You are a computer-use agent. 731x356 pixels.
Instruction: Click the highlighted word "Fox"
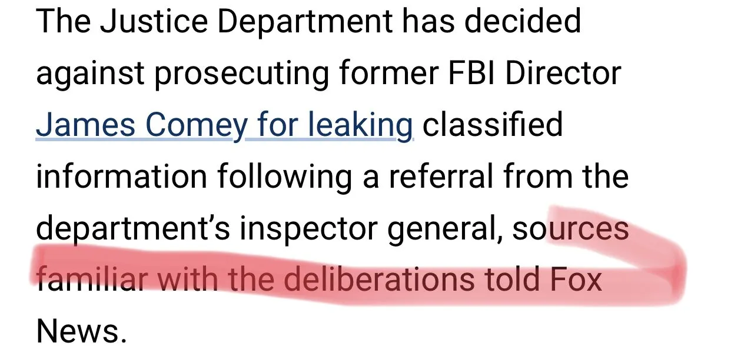click(x=576, y=280)
